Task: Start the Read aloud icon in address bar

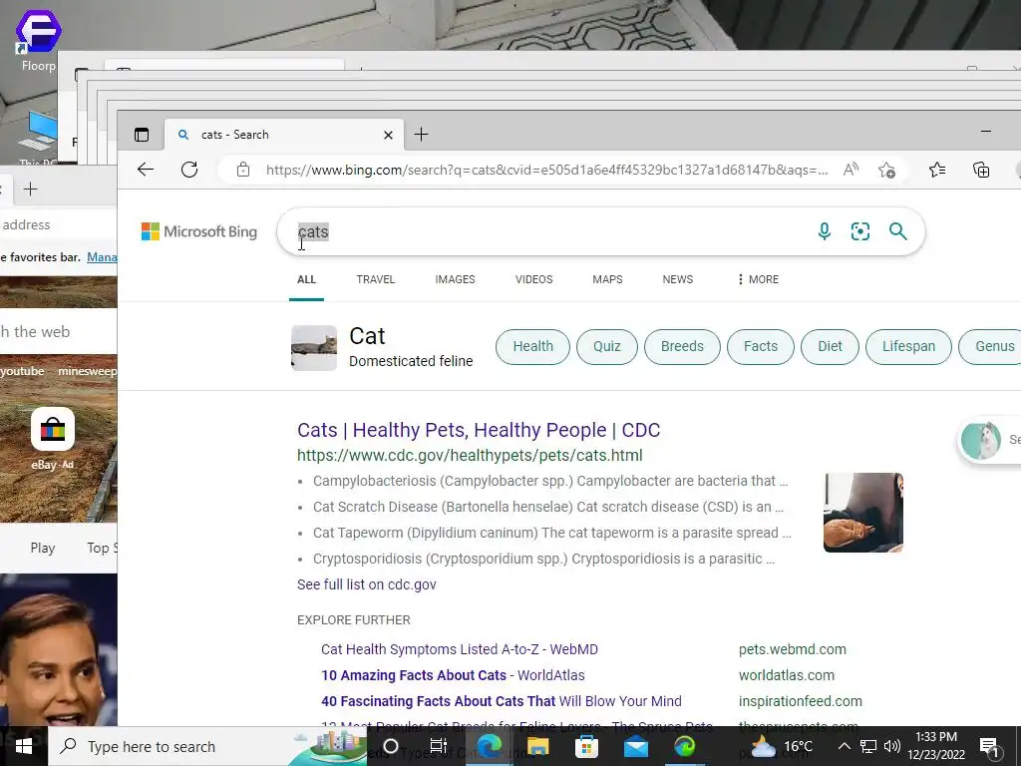Action: [x=851, y=170]
